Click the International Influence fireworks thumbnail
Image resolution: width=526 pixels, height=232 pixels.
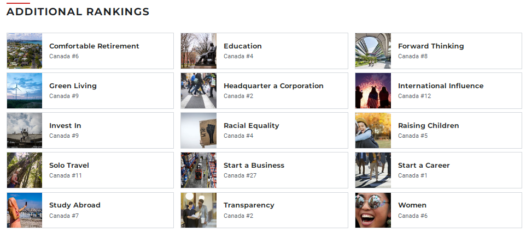[373, 90]
